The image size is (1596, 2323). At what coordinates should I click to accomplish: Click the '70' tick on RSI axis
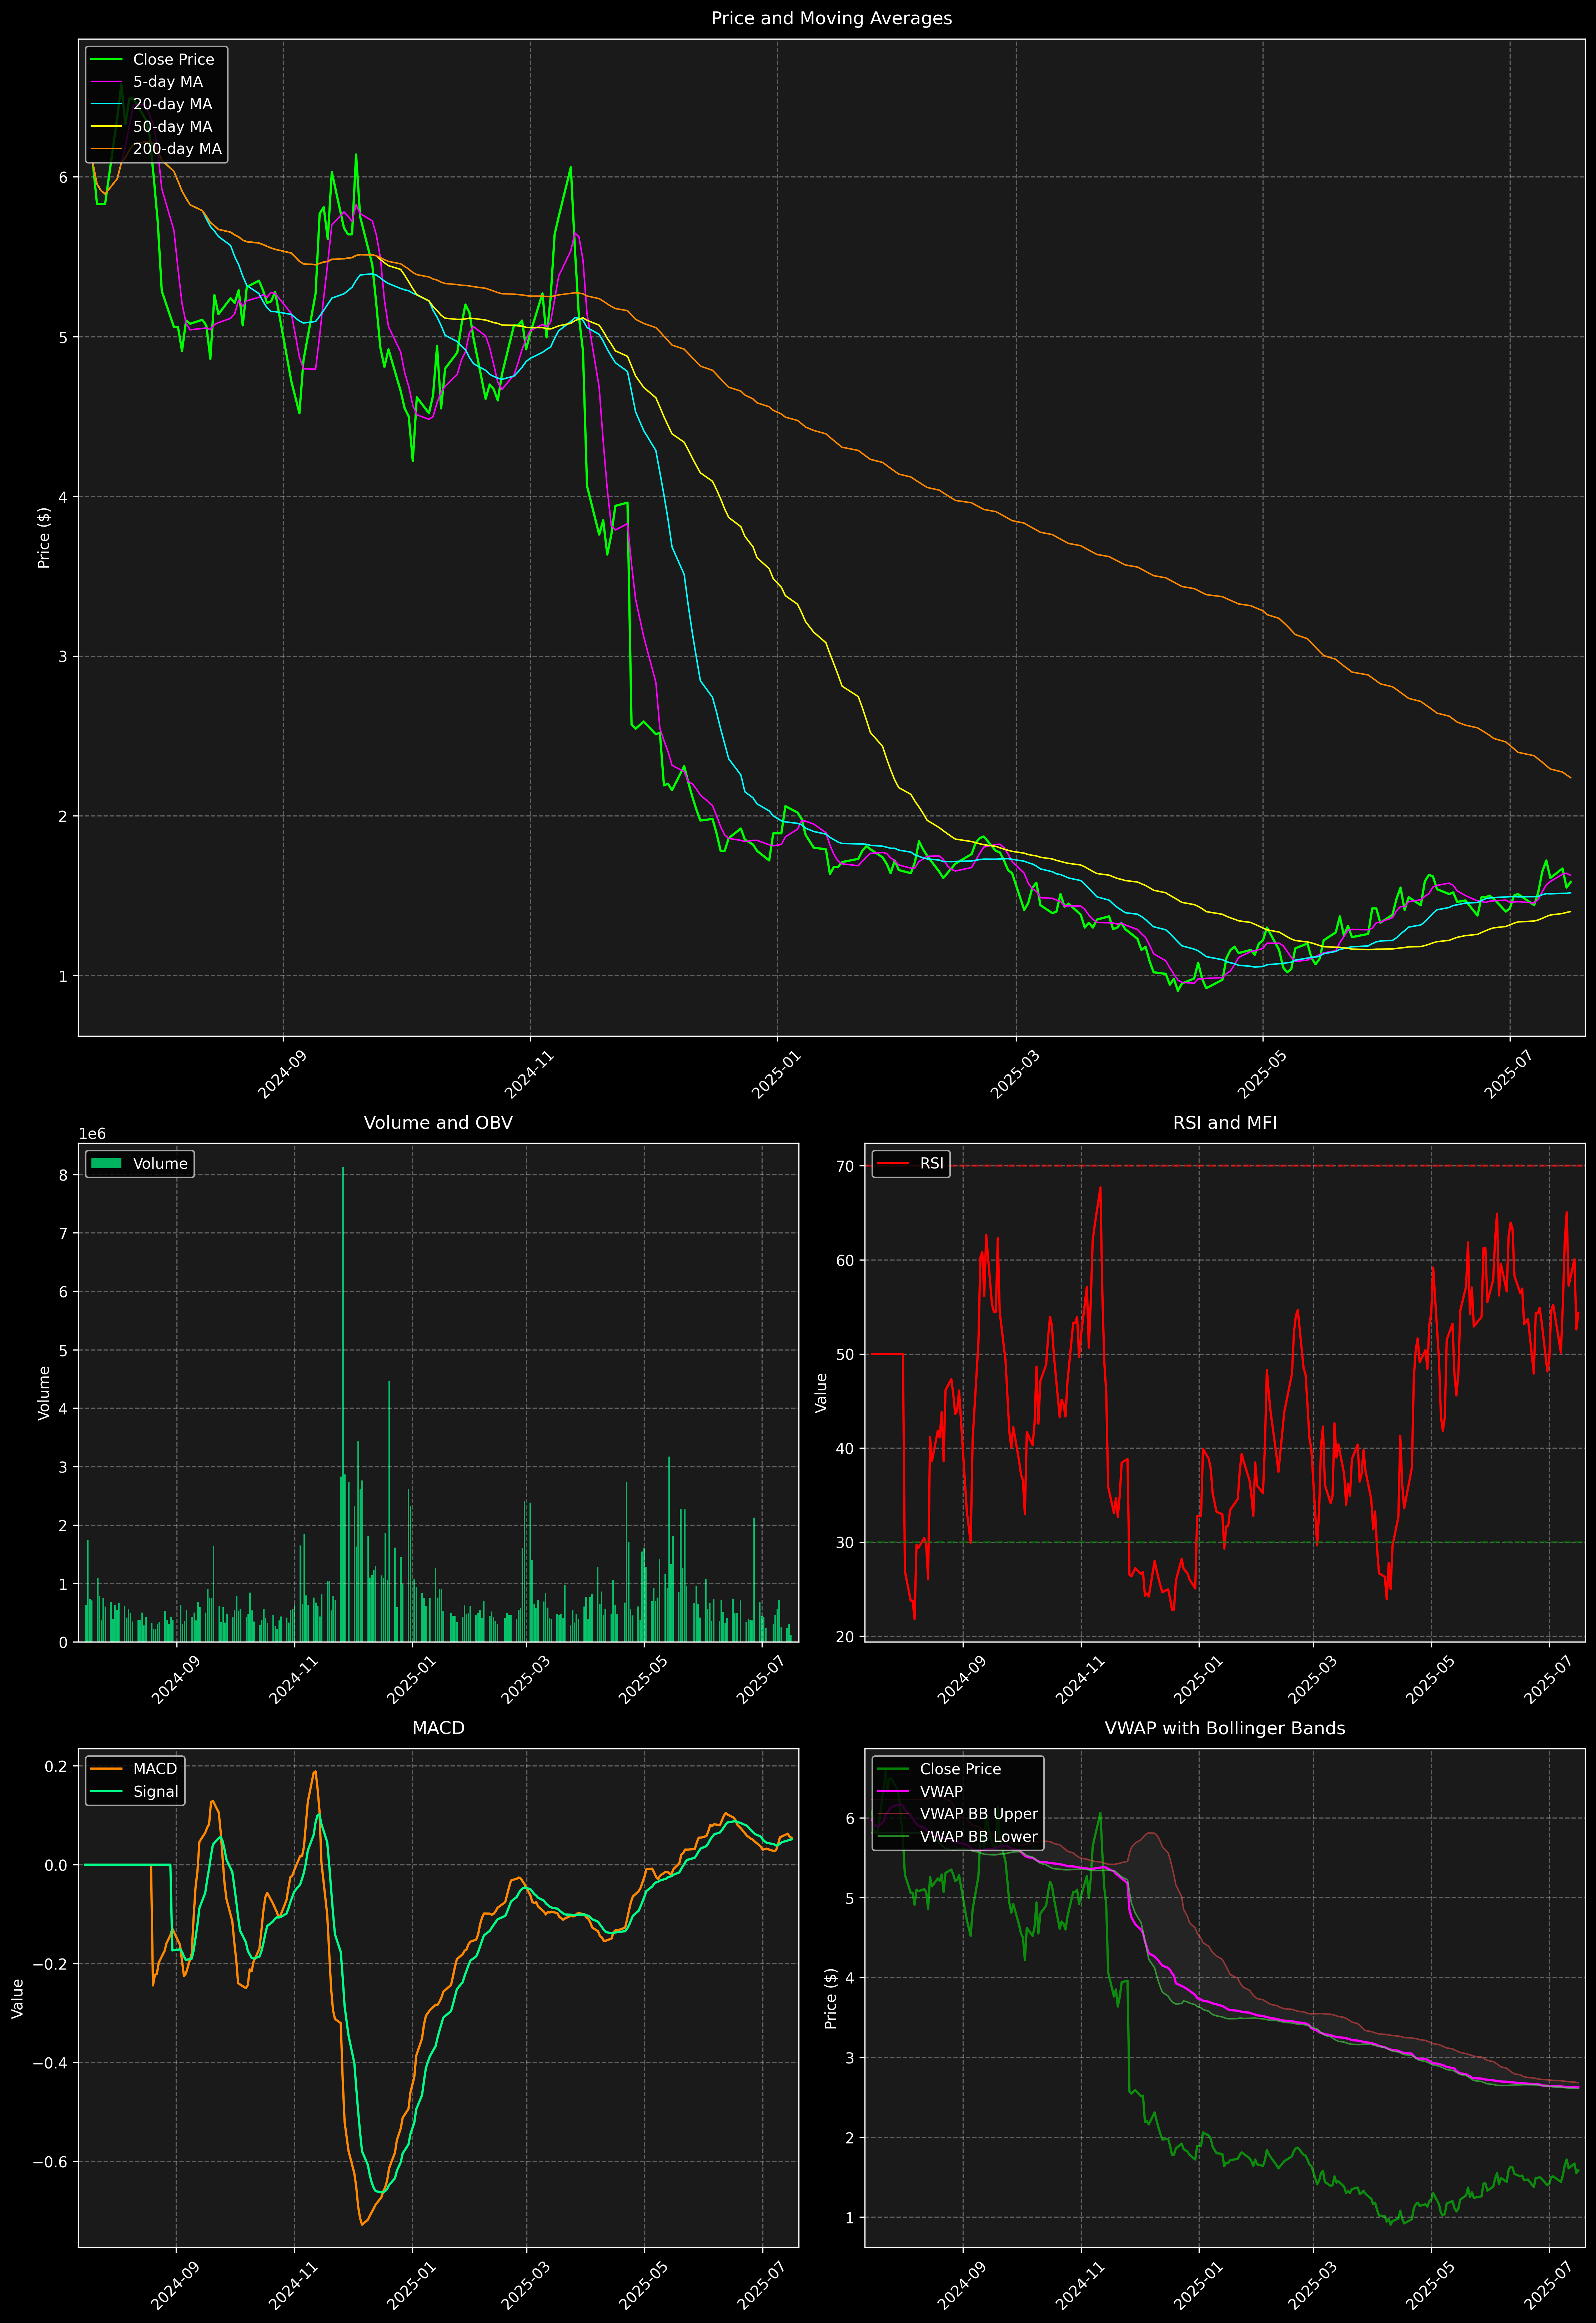[846, 1166]
